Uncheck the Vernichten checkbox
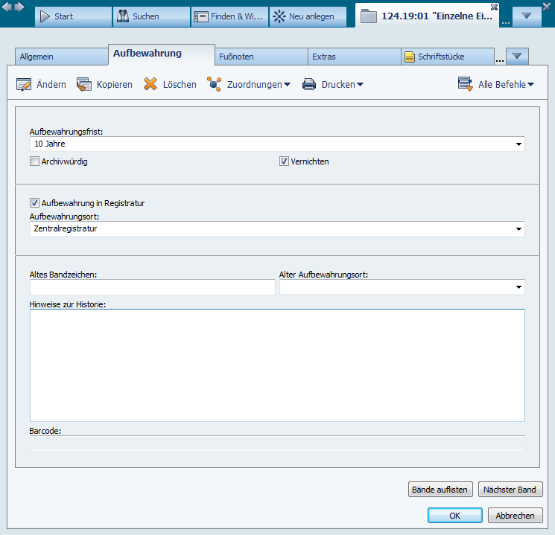The image size is (555, 535). (284, 161)
